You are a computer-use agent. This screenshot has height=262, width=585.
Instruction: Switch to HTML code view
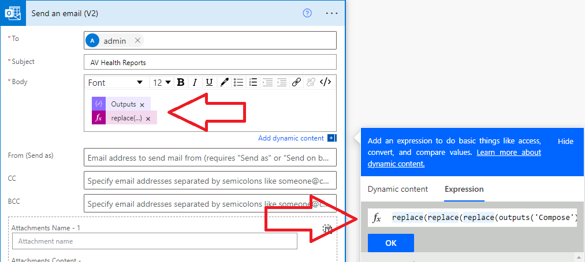coord(326,82)
